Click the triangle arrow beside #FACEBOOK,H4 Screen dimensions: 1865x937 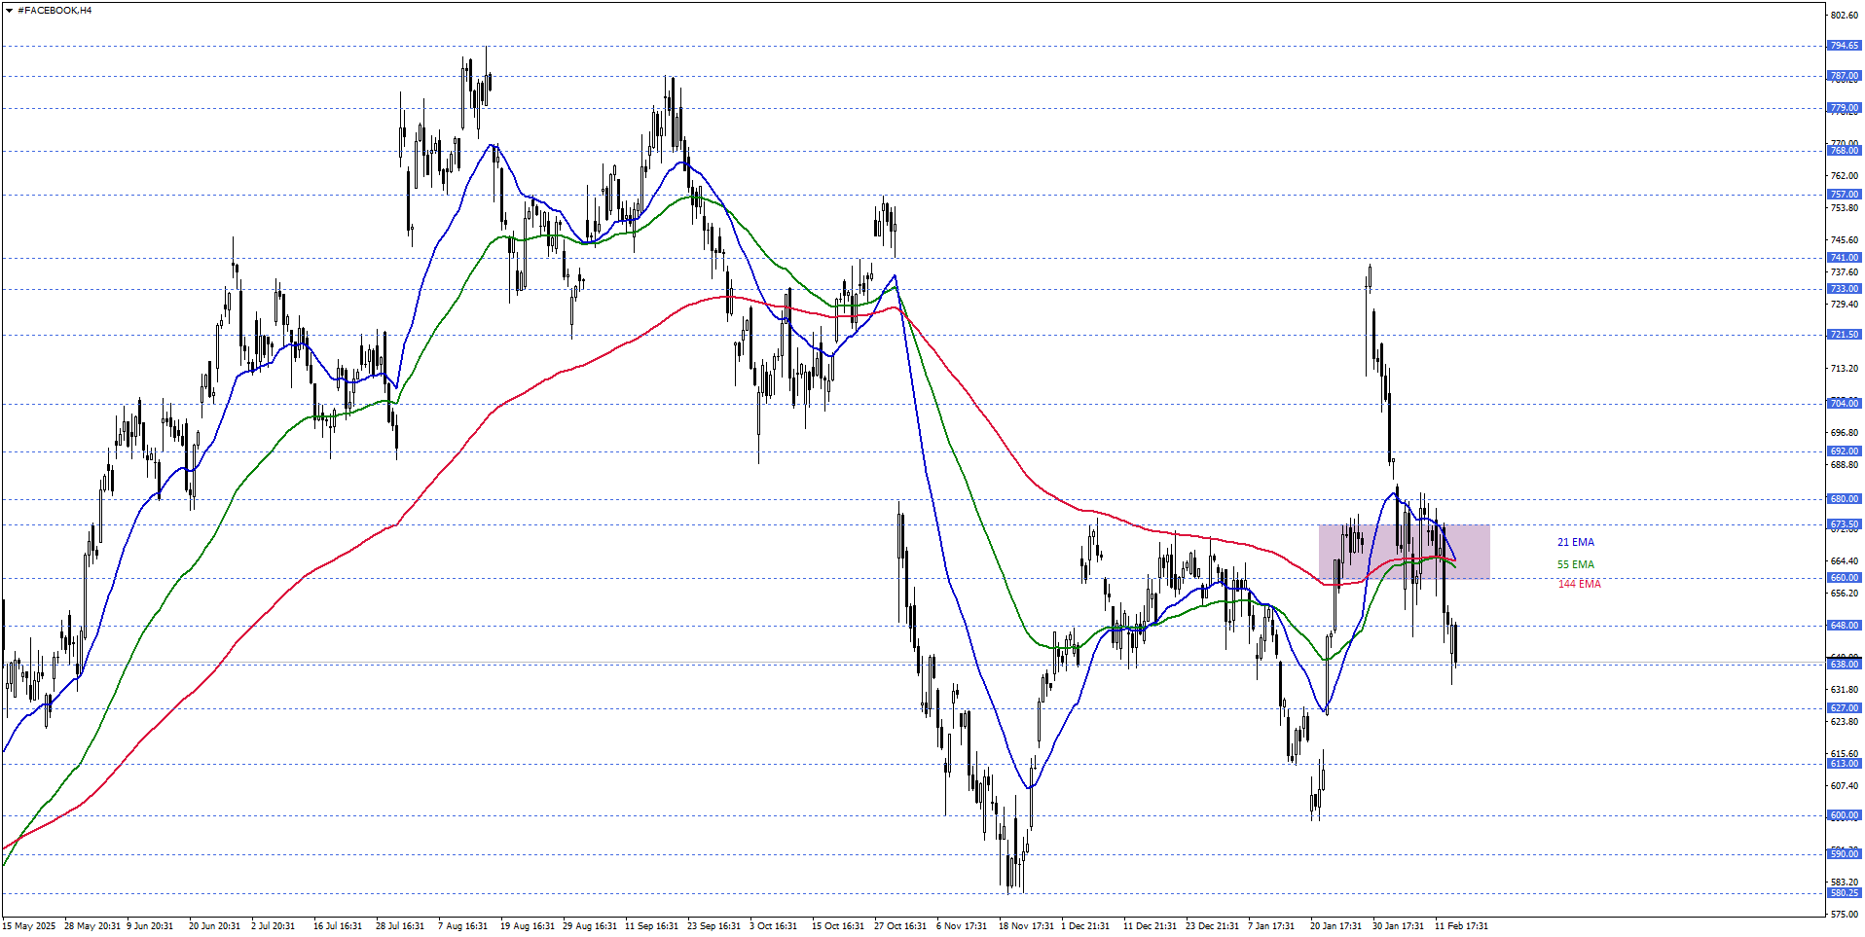[x=10, y=11]
